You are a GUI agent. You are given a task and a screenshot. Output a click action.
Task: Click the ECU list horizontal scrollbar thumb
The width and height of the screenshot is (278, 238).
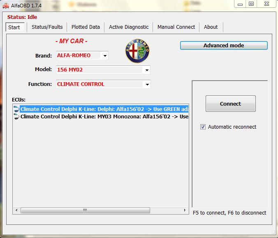pos(85,210)
